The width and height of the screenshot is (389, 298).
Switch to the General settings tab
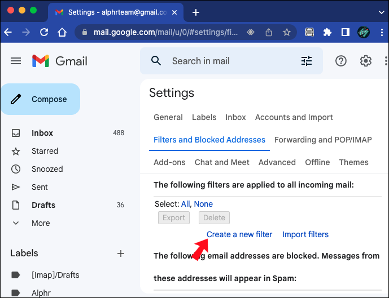[x=168, y=117]
